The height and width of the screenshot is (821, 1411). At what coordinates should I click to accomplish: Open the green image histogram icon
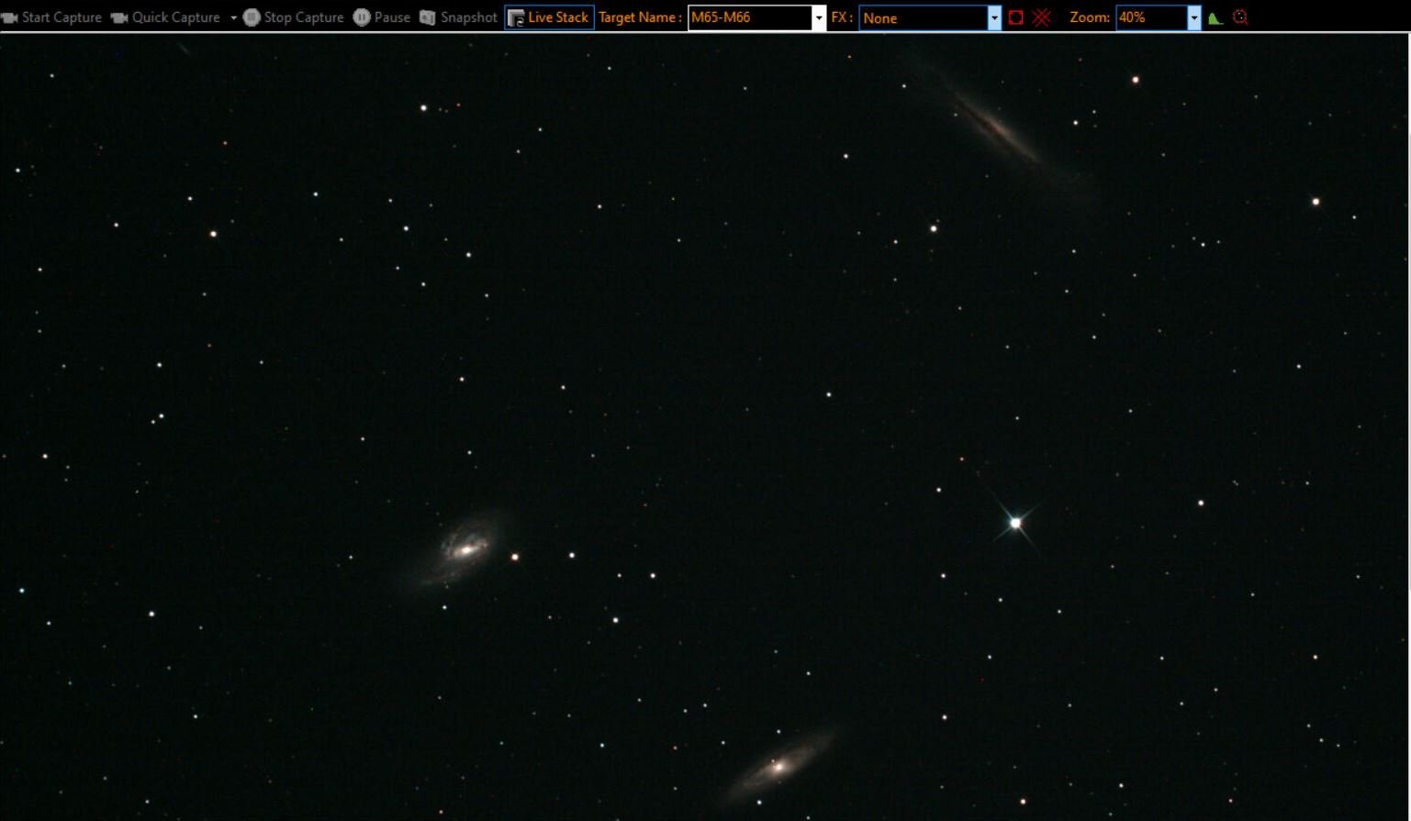(x=1215, y=17)
